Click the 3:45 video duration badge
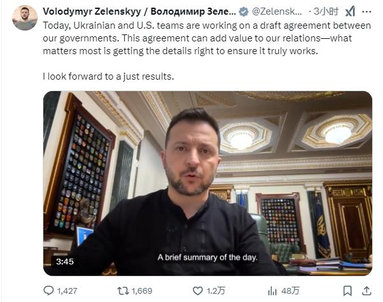The width and height of the screenshot is (383, 302). 65,262
